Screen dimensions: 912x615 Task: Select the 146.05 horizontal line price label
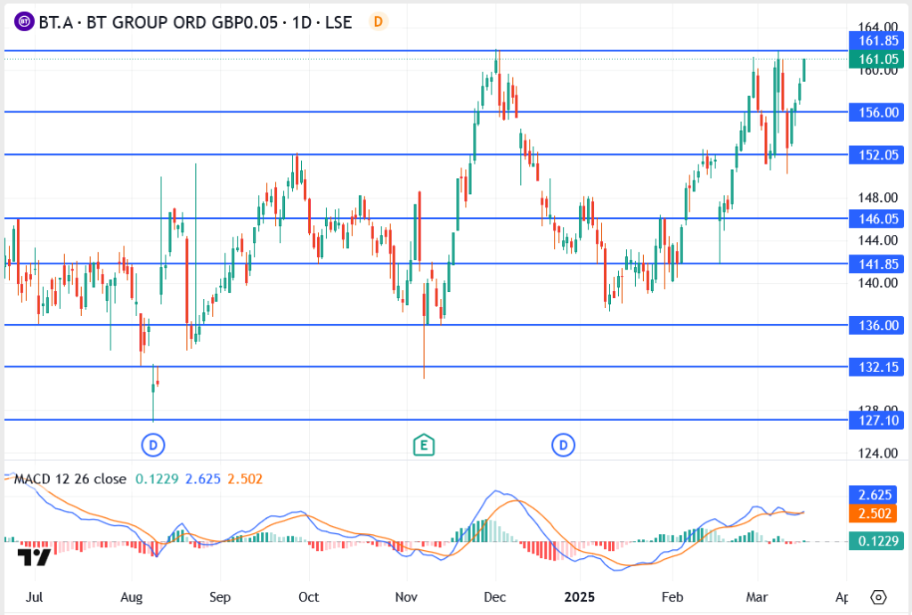pos(877,218)
